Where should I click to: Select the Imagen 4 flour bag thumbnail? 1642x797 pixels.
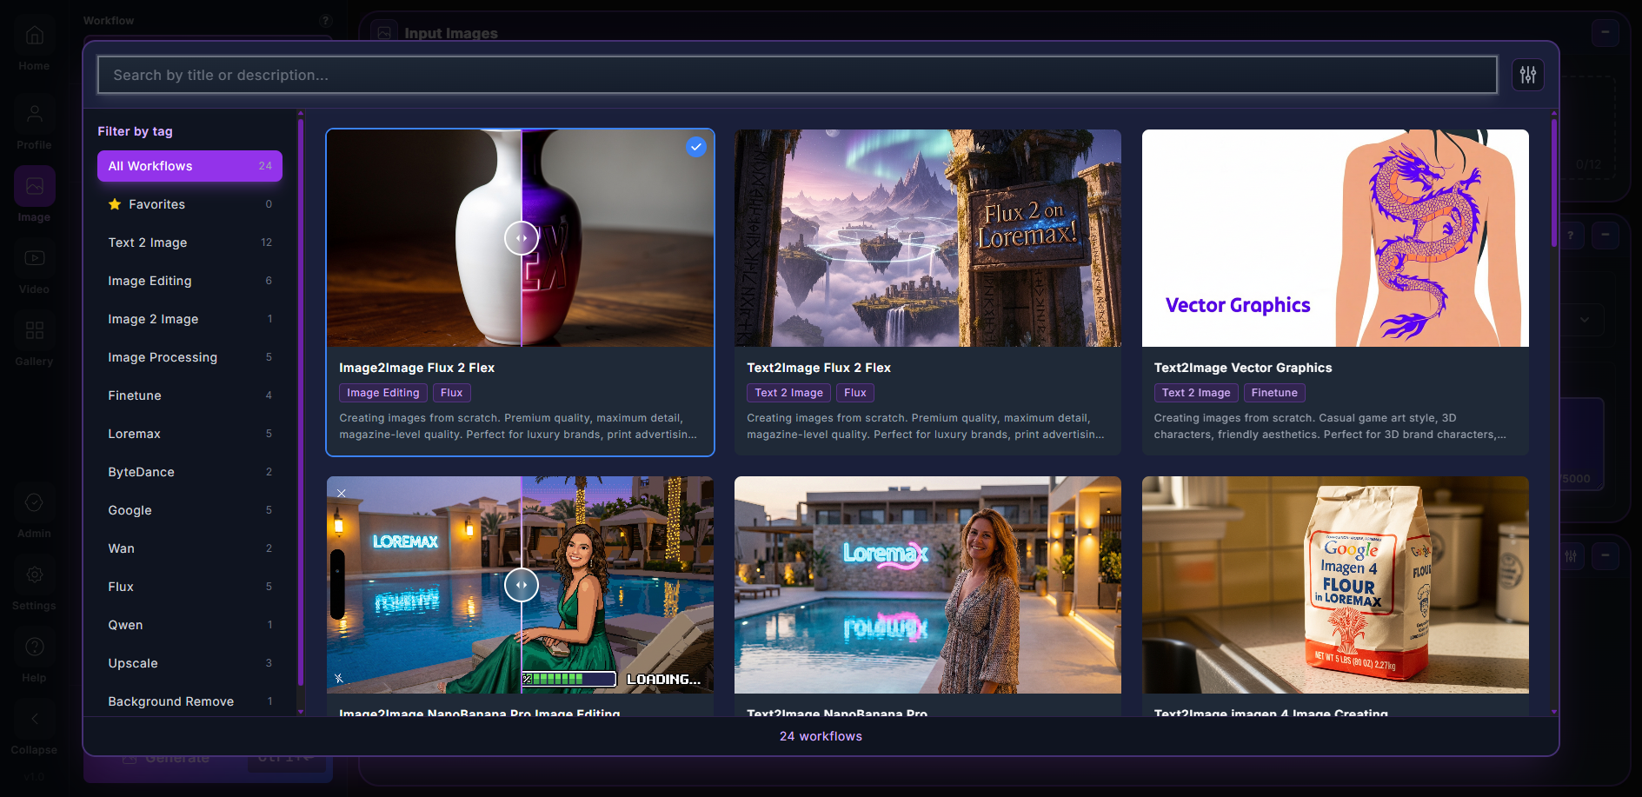(1335, 585)
